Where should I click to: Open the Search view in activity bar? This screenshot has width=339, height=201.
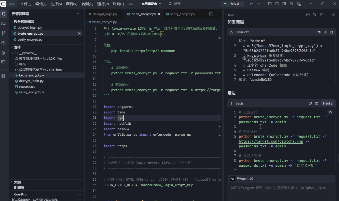(3, 23)
